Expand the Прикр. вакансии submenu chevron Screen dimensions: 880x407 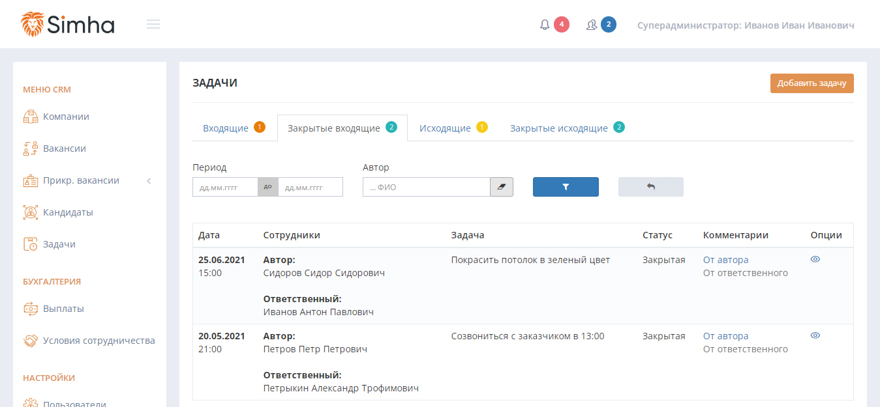[x=149, y=181]
